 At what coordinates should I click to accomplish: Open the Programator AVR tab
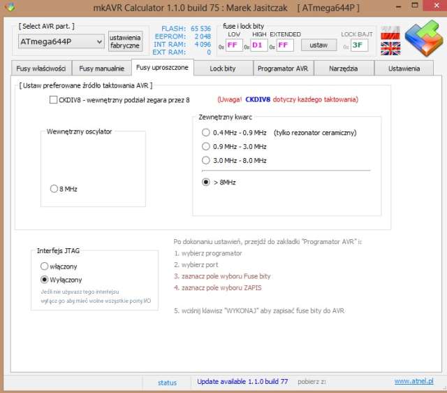pos(282,69)
